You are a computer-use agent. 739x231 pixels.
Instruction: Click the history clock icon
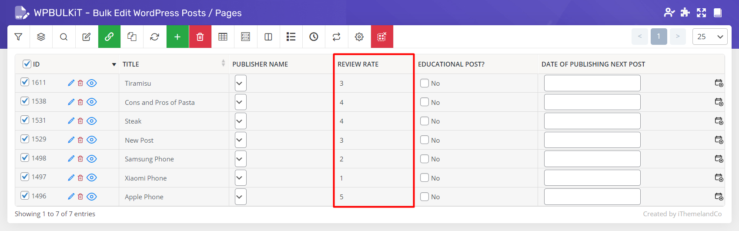[x=314, y=37]
